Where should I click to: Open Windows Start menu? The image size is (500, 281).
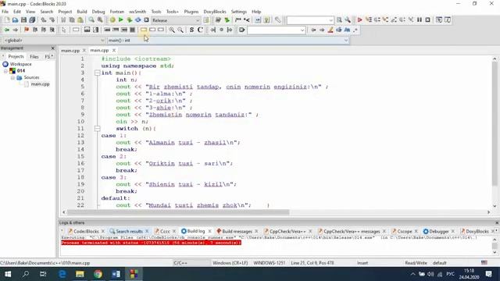pos(8,274)
